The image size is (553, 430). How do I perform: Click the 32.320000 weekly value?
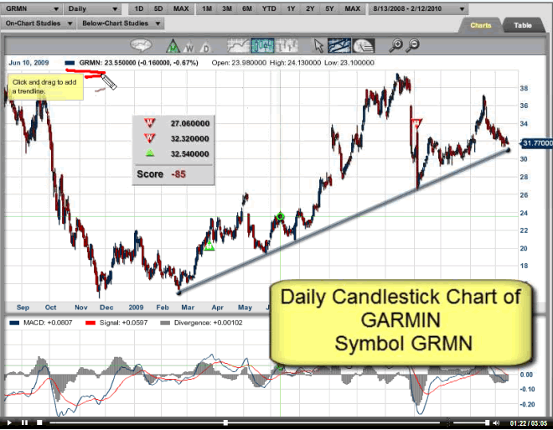point(190,138)
